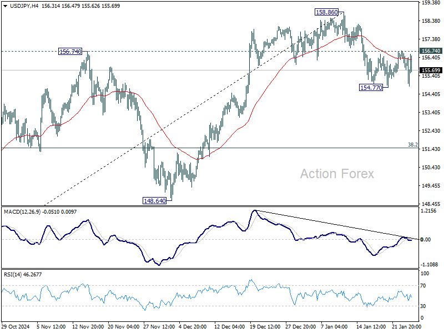Click the 154.405 price axis value
This screenshot has width=444, height=333.
point(431,94)
